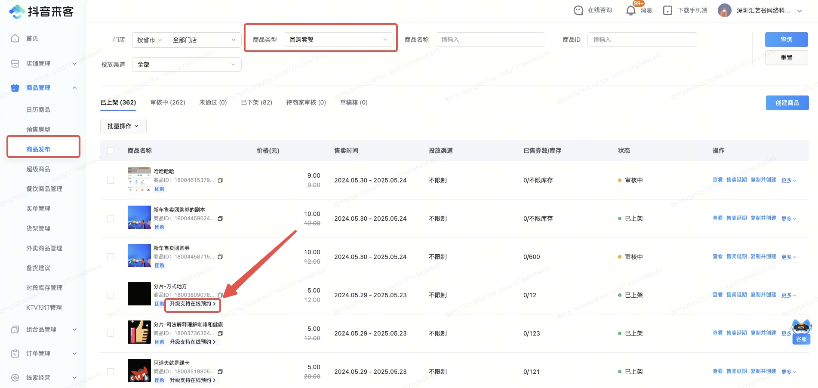Open the 消息 notification bell
Screen dimensions: 818x388
tap(631, 10)
